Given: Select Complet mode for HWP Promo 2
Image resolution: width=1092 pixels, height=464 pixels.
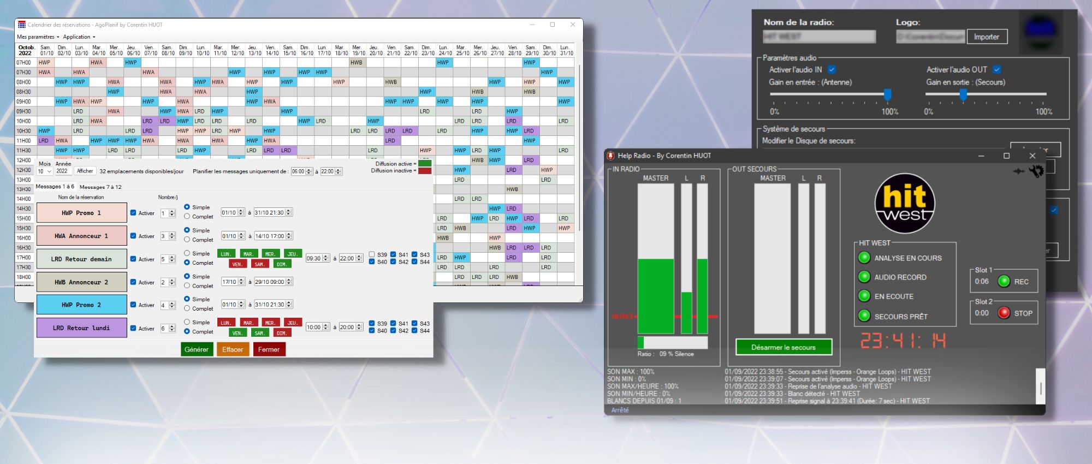Looking at the screenshot, I should [187, 308].
